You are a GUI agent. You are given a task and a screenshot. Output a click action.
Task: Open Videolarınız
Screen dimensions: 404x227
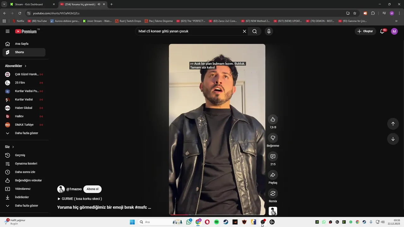24,189
